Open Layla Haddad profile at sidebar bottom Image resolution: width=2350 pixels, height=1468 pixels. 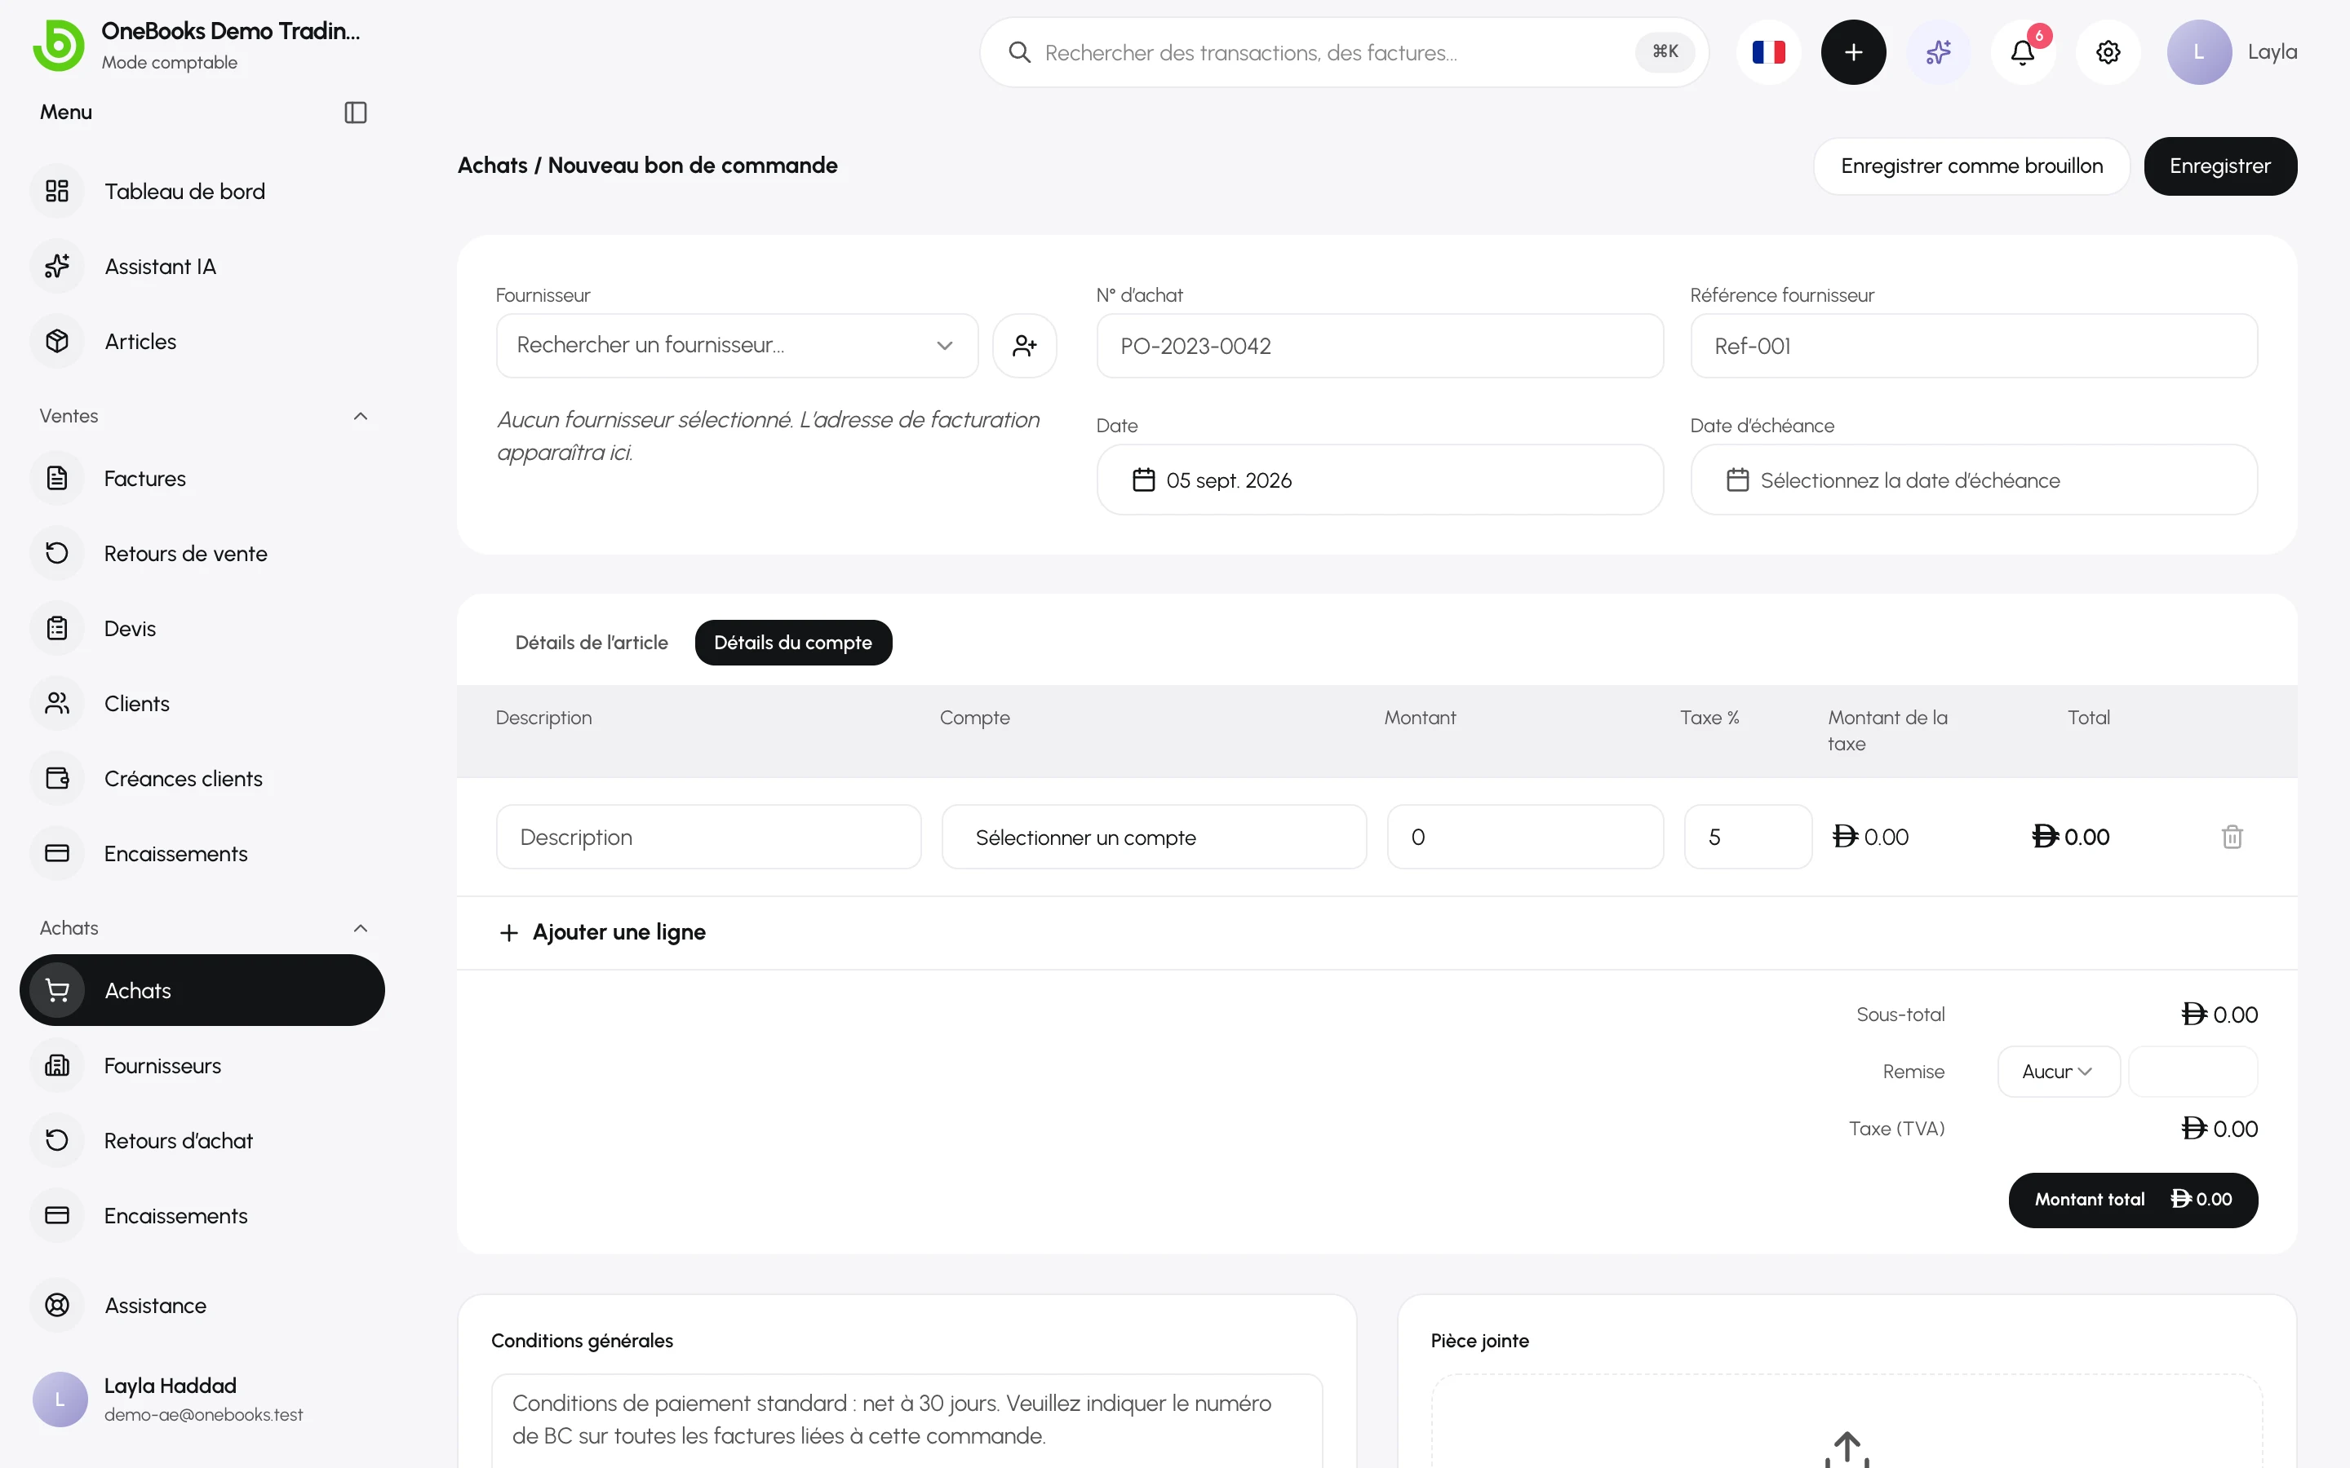tap(202, 1399)
